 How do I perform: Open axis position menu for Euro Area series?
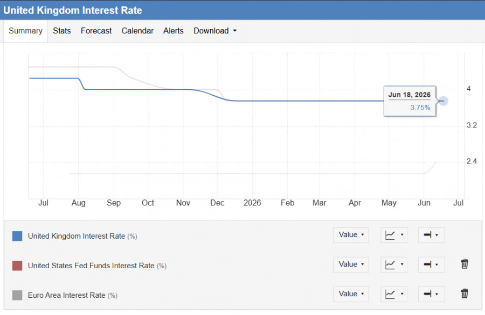[431, 295]
